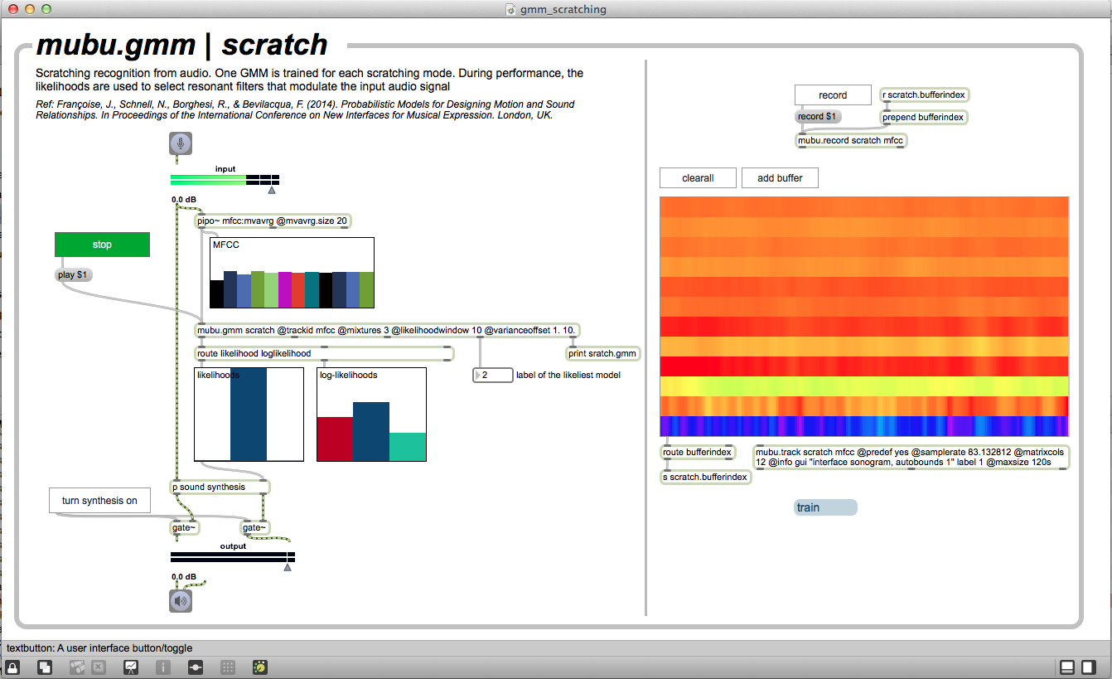
Task: Click the green stop button
Action: tap(102, 245)
